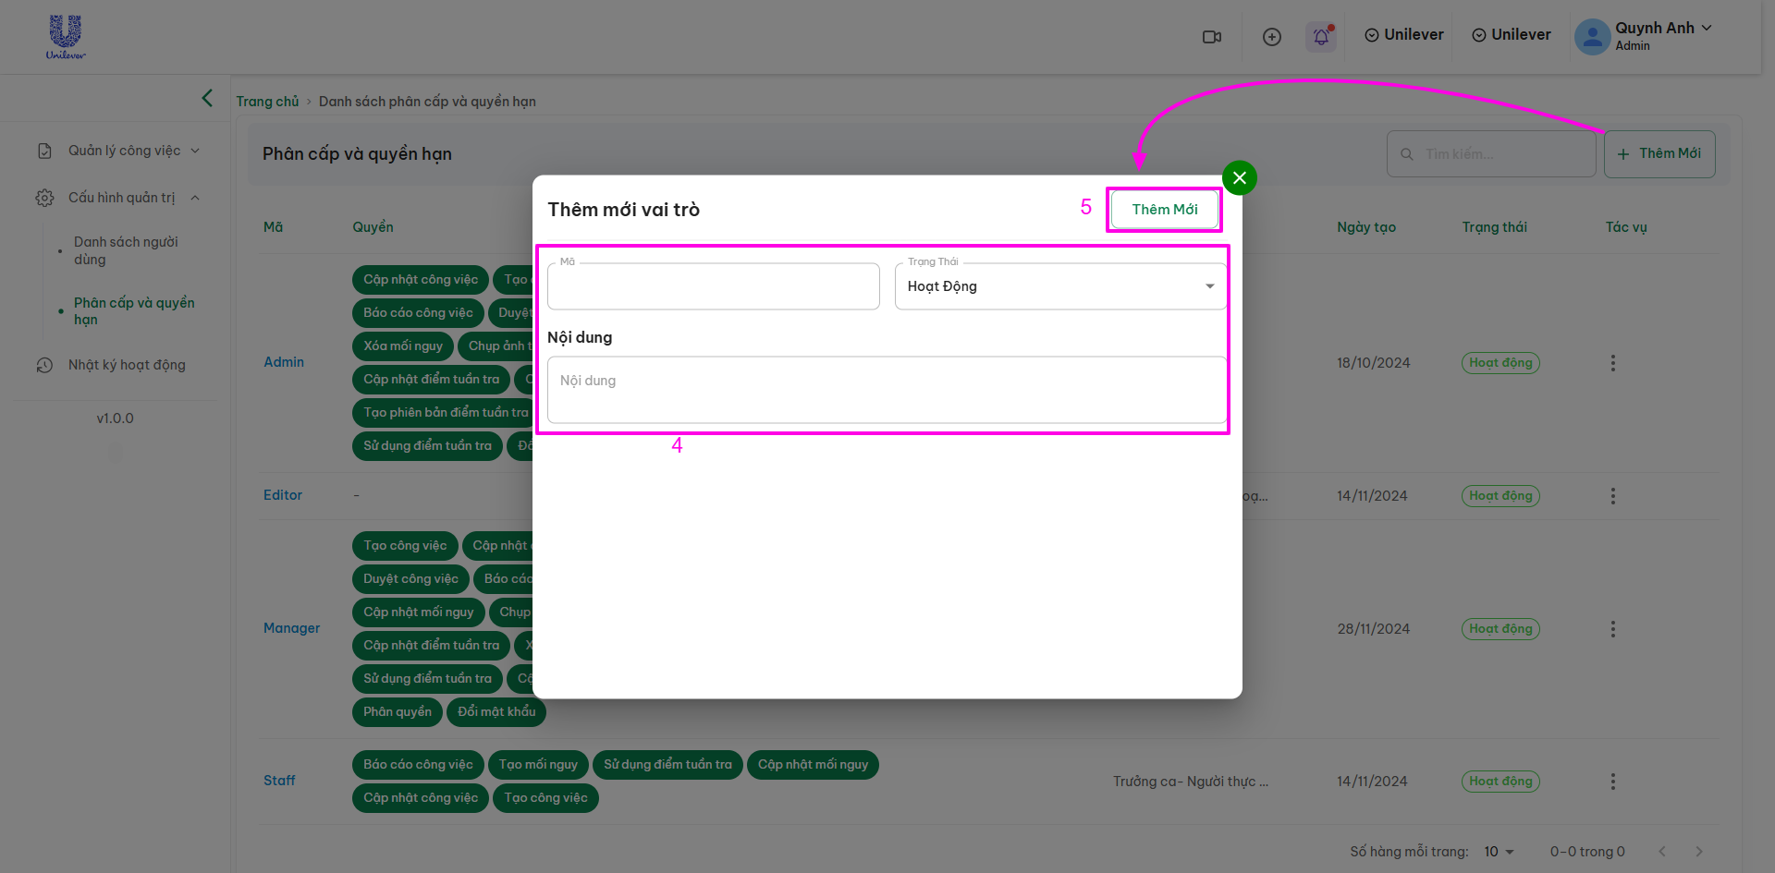Open three-dot actions menu for Admin row
This screenshot has width=1775, height=873.
pos(1612,363)
